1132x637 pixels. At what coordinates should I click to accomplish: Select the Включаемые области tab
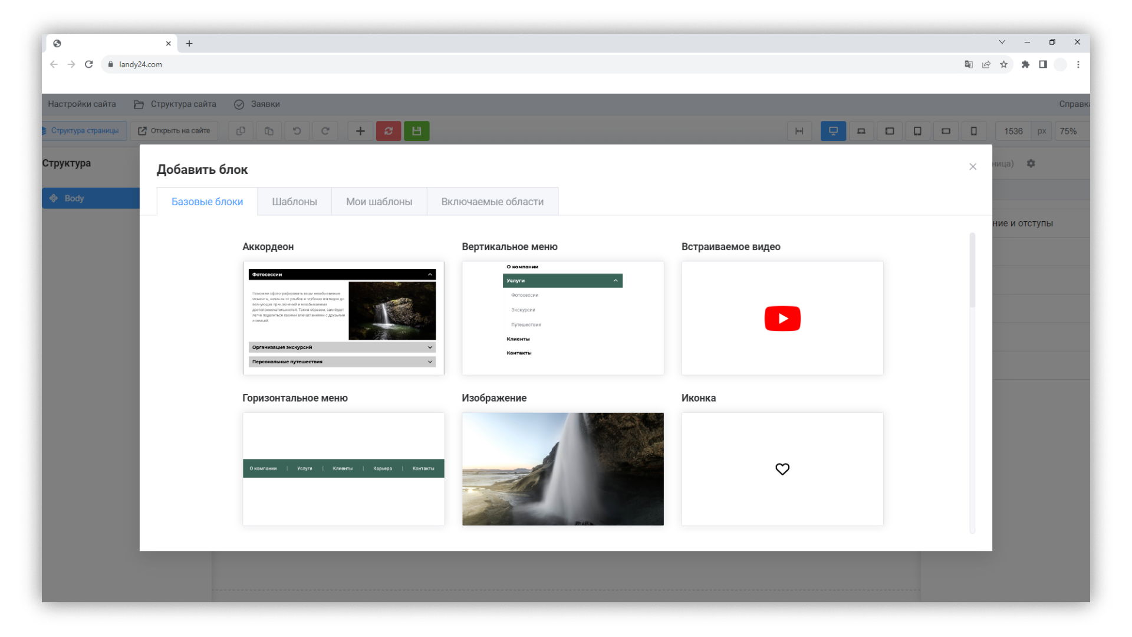(x=492, y=202)
